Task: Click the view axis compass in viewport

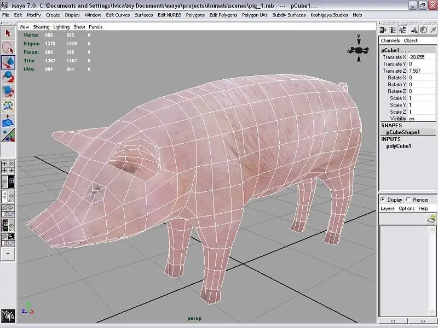Action: (359, 48)
